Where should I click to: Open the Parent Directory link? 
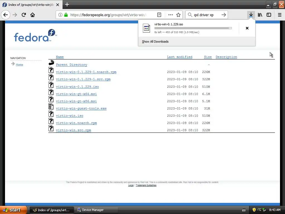click(72, 65)
